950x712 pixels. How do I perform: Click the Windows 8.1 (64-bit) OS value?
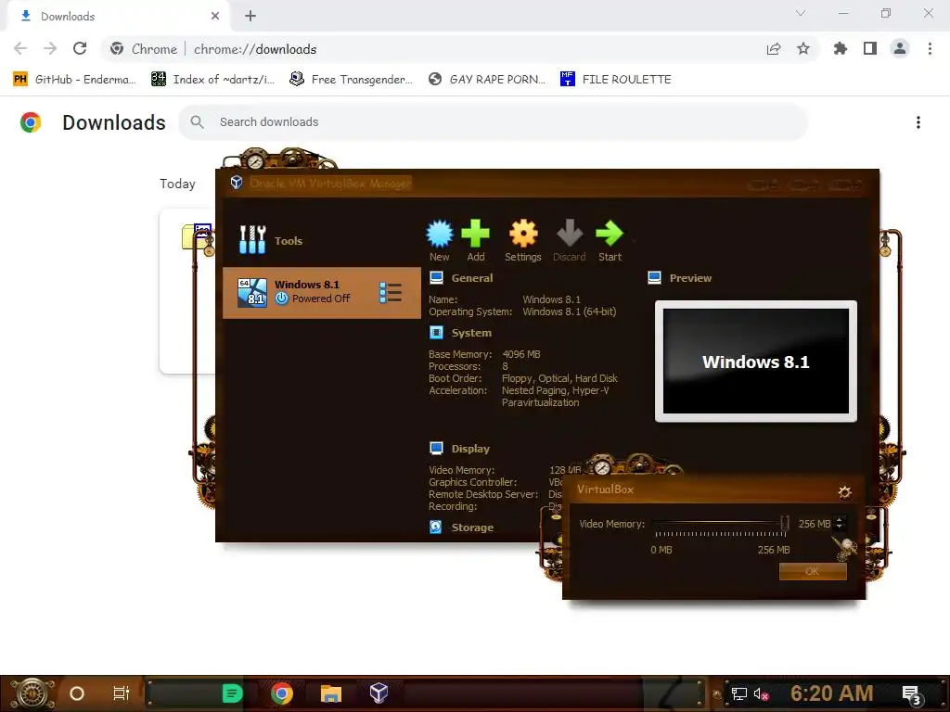569,311
